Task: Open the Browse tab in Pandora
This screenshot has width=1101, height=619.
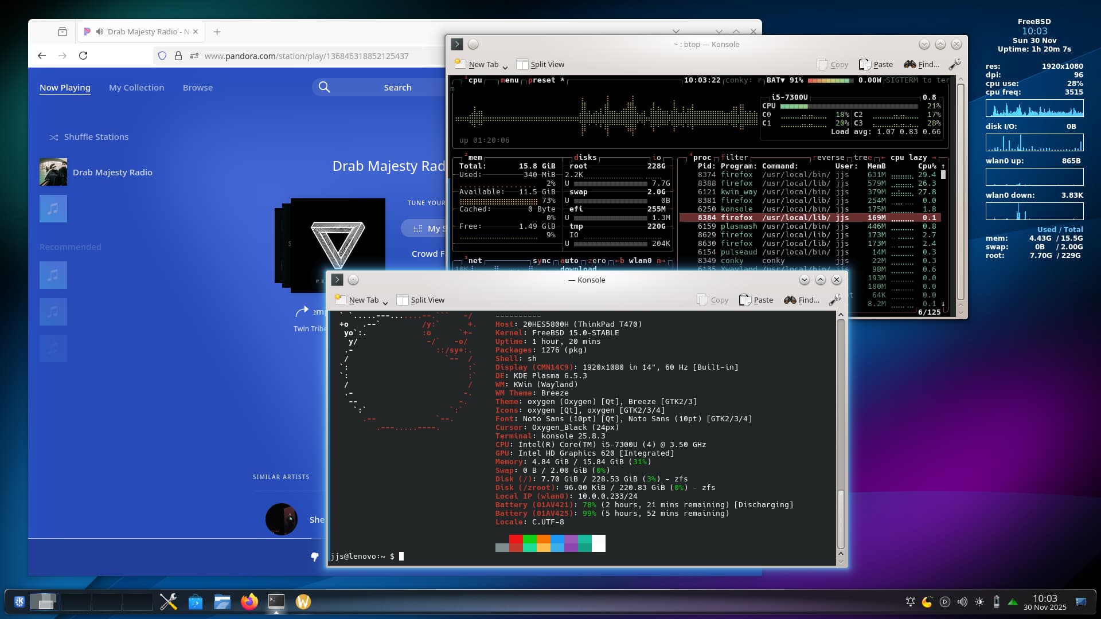Action: click(x=197, y=88)
